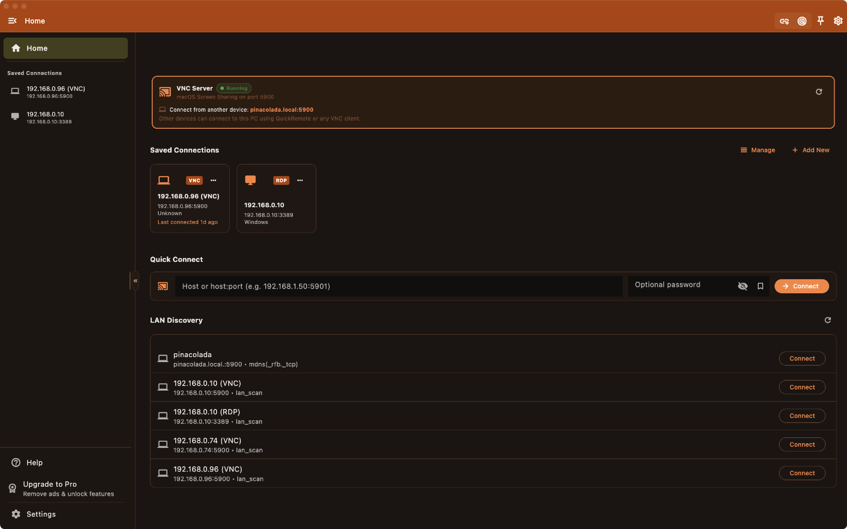
Task: Refresh LAN Discovery list
Action: [x=827, y=320]
